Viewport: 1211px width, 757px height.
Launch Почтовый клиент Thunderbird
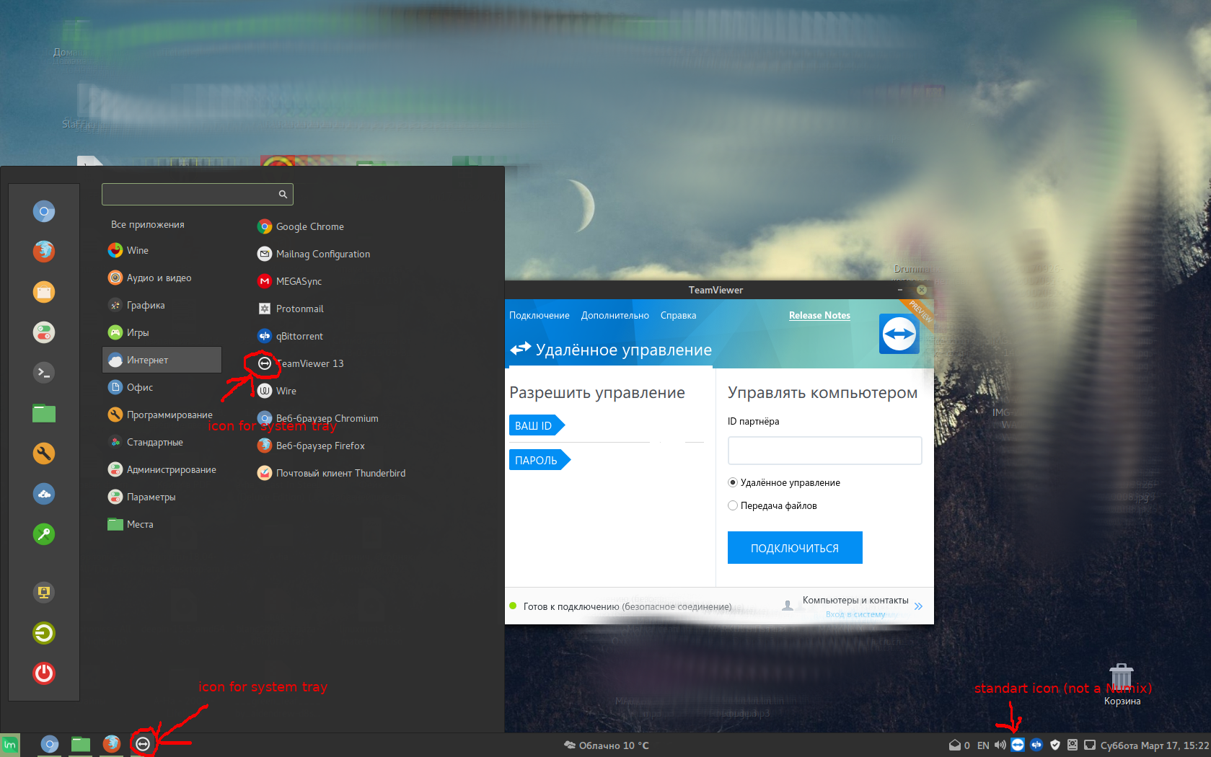click(331, 473)
